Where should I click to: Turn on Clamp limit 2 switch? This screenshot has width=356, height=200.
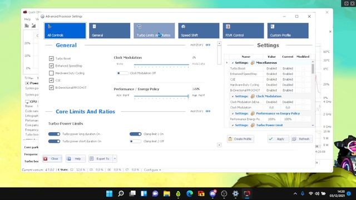pyautogui.click(x=136, y=141)
